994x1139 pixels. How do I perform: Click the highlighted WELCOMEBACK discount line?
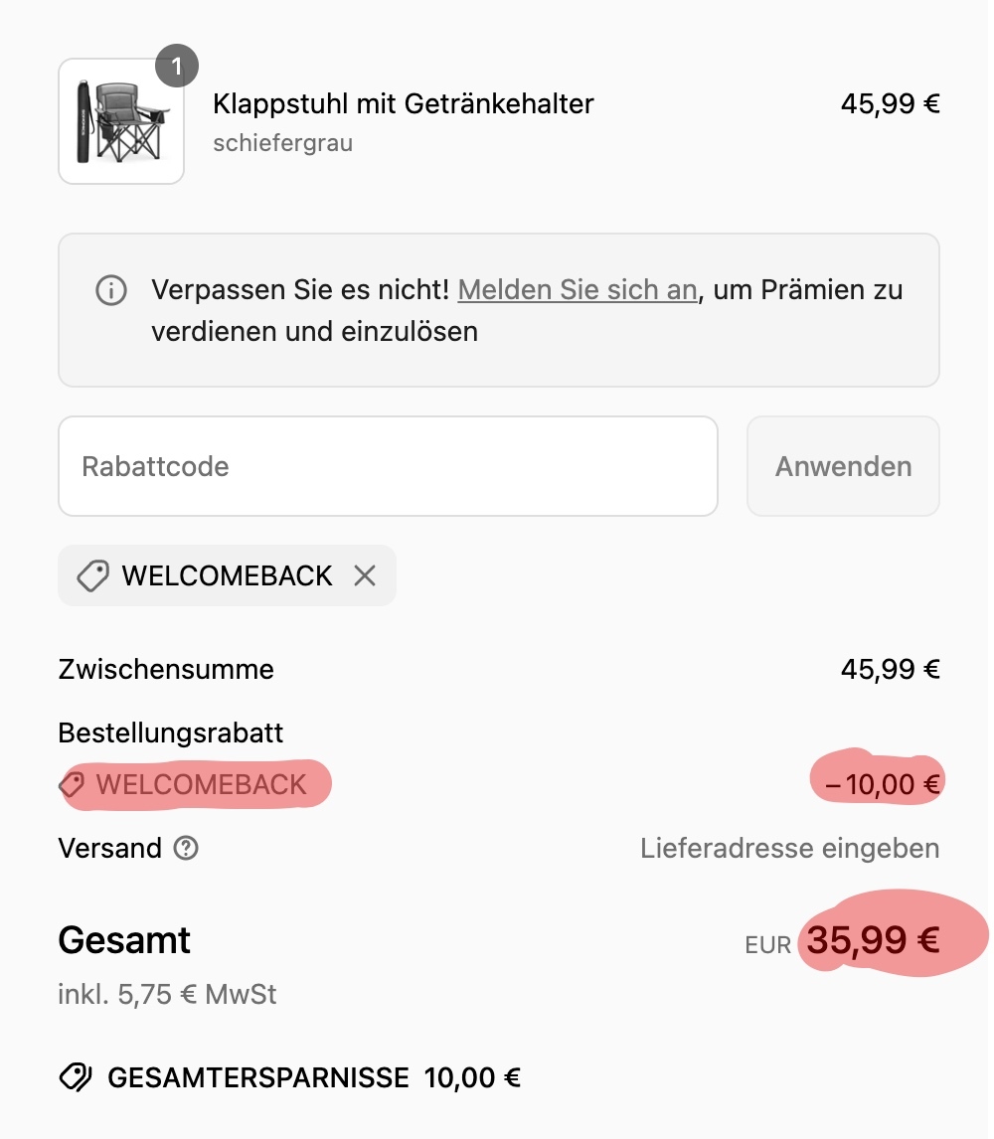tap(202, 785)
